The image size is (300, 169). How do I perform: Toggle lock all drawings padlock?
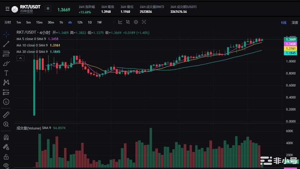pyautogui.click(x=6, y=157)
